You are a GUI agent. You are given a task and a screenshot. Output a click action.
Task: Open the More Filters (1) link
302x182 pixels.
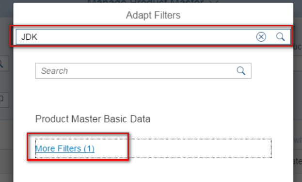click(x=65, y=149)
